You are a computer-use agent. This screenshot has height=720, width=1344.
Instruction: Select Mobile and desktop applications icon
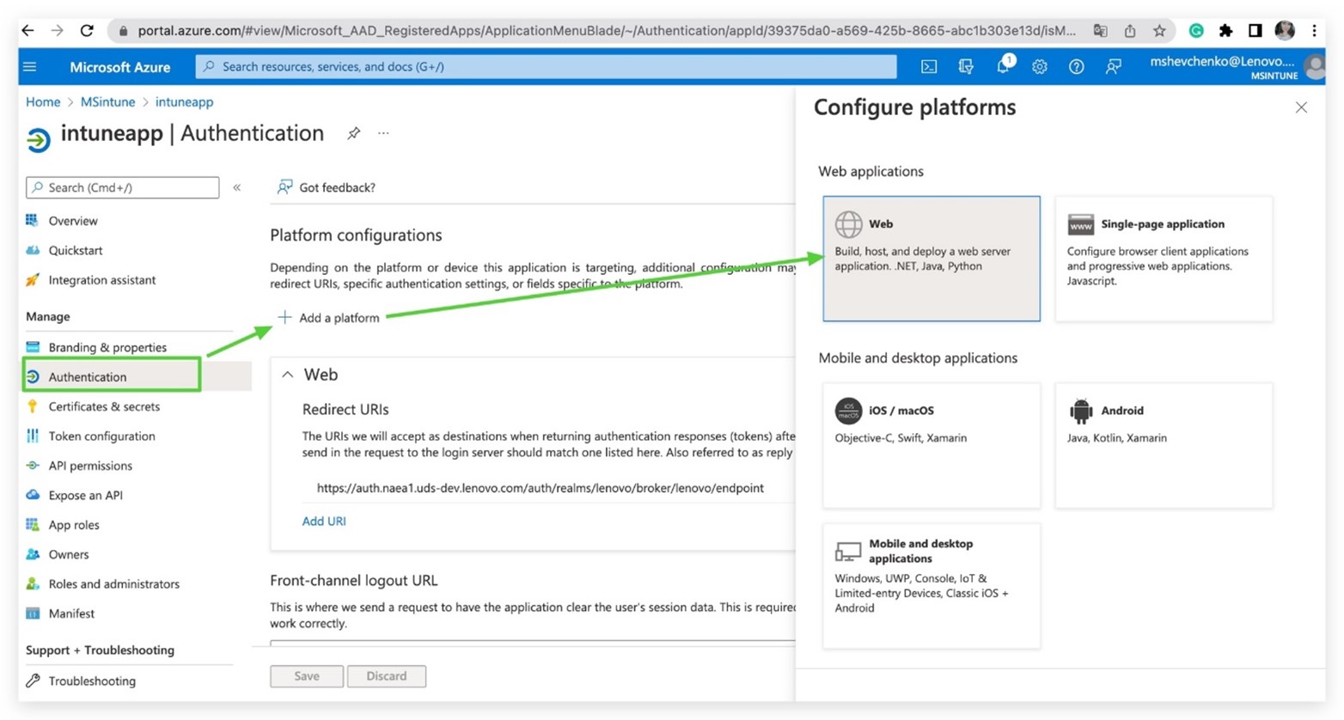click(848, 551)
